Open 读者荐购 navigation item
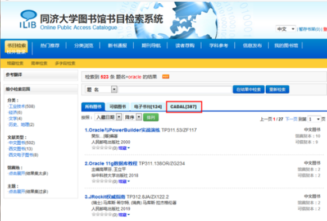Viewport: 327px width, 221px height. pyautogui.click(x=185, y=45)
